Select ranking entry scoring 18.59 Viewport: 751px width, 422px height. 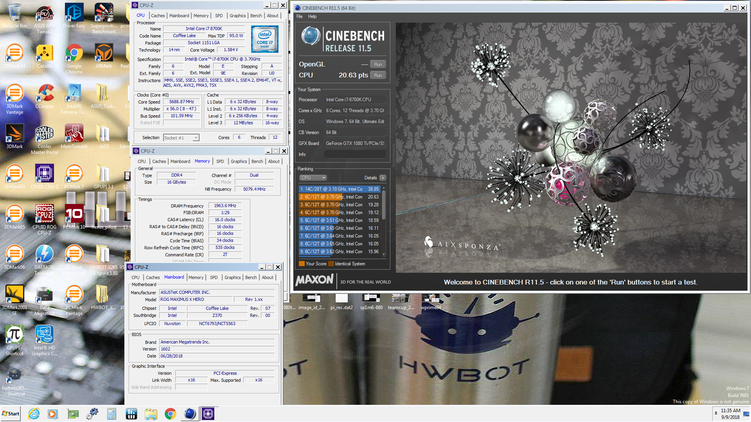click(340, 220)
